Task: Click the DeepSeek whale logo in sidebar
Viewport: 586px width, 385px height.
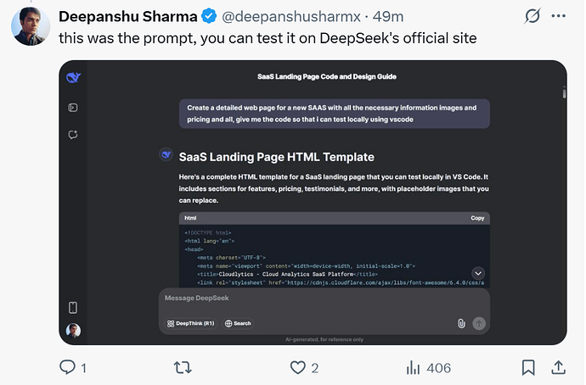Action: (73, 78)
